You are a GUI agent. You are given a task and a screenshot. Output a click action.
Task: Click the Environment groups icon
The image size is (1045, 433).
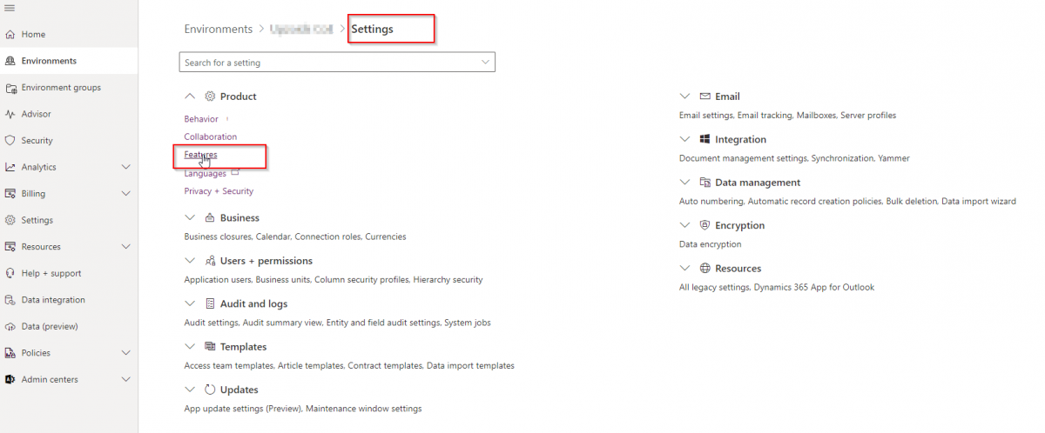pyautogui.click(x=10, y=88)
